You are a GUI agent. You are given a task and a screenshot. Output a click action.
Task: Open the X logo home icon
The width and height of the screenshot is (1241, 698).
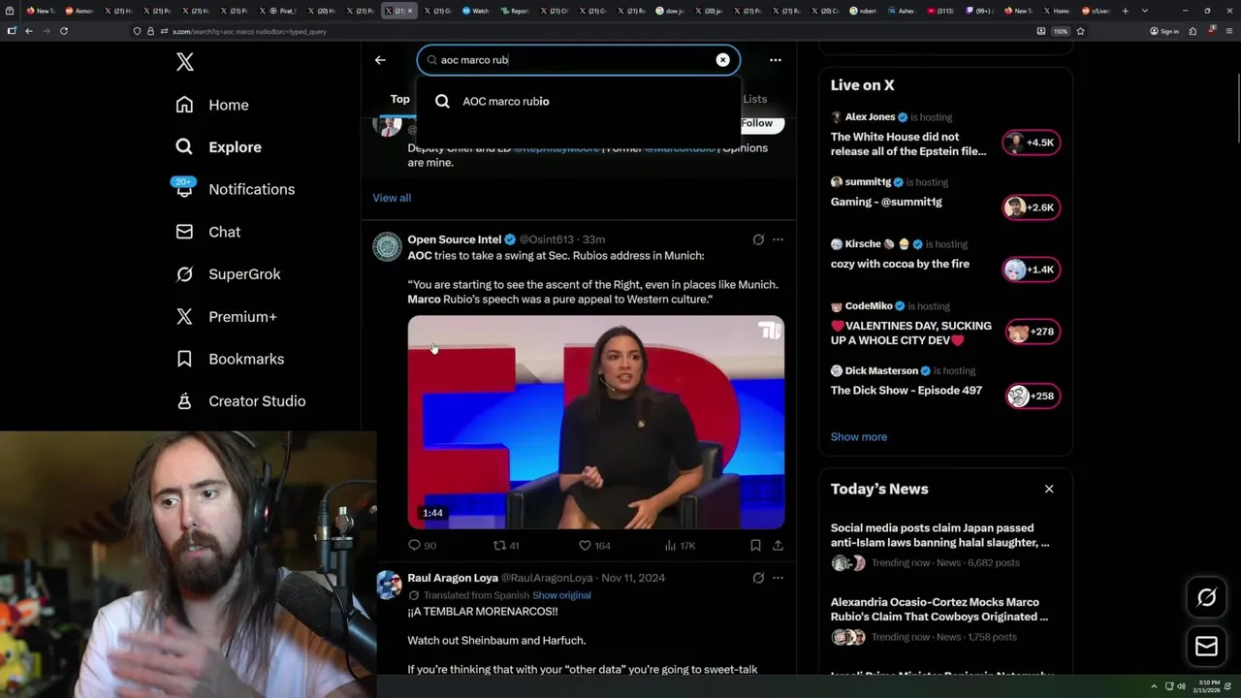(185, 63)
